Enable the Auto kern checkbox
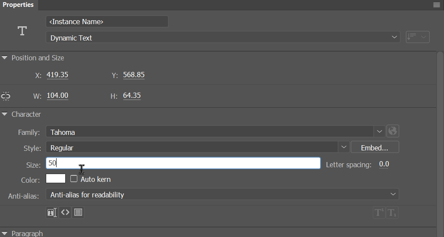Image resolution: width=444 pixels, height=237 pixels. (73, 178)
